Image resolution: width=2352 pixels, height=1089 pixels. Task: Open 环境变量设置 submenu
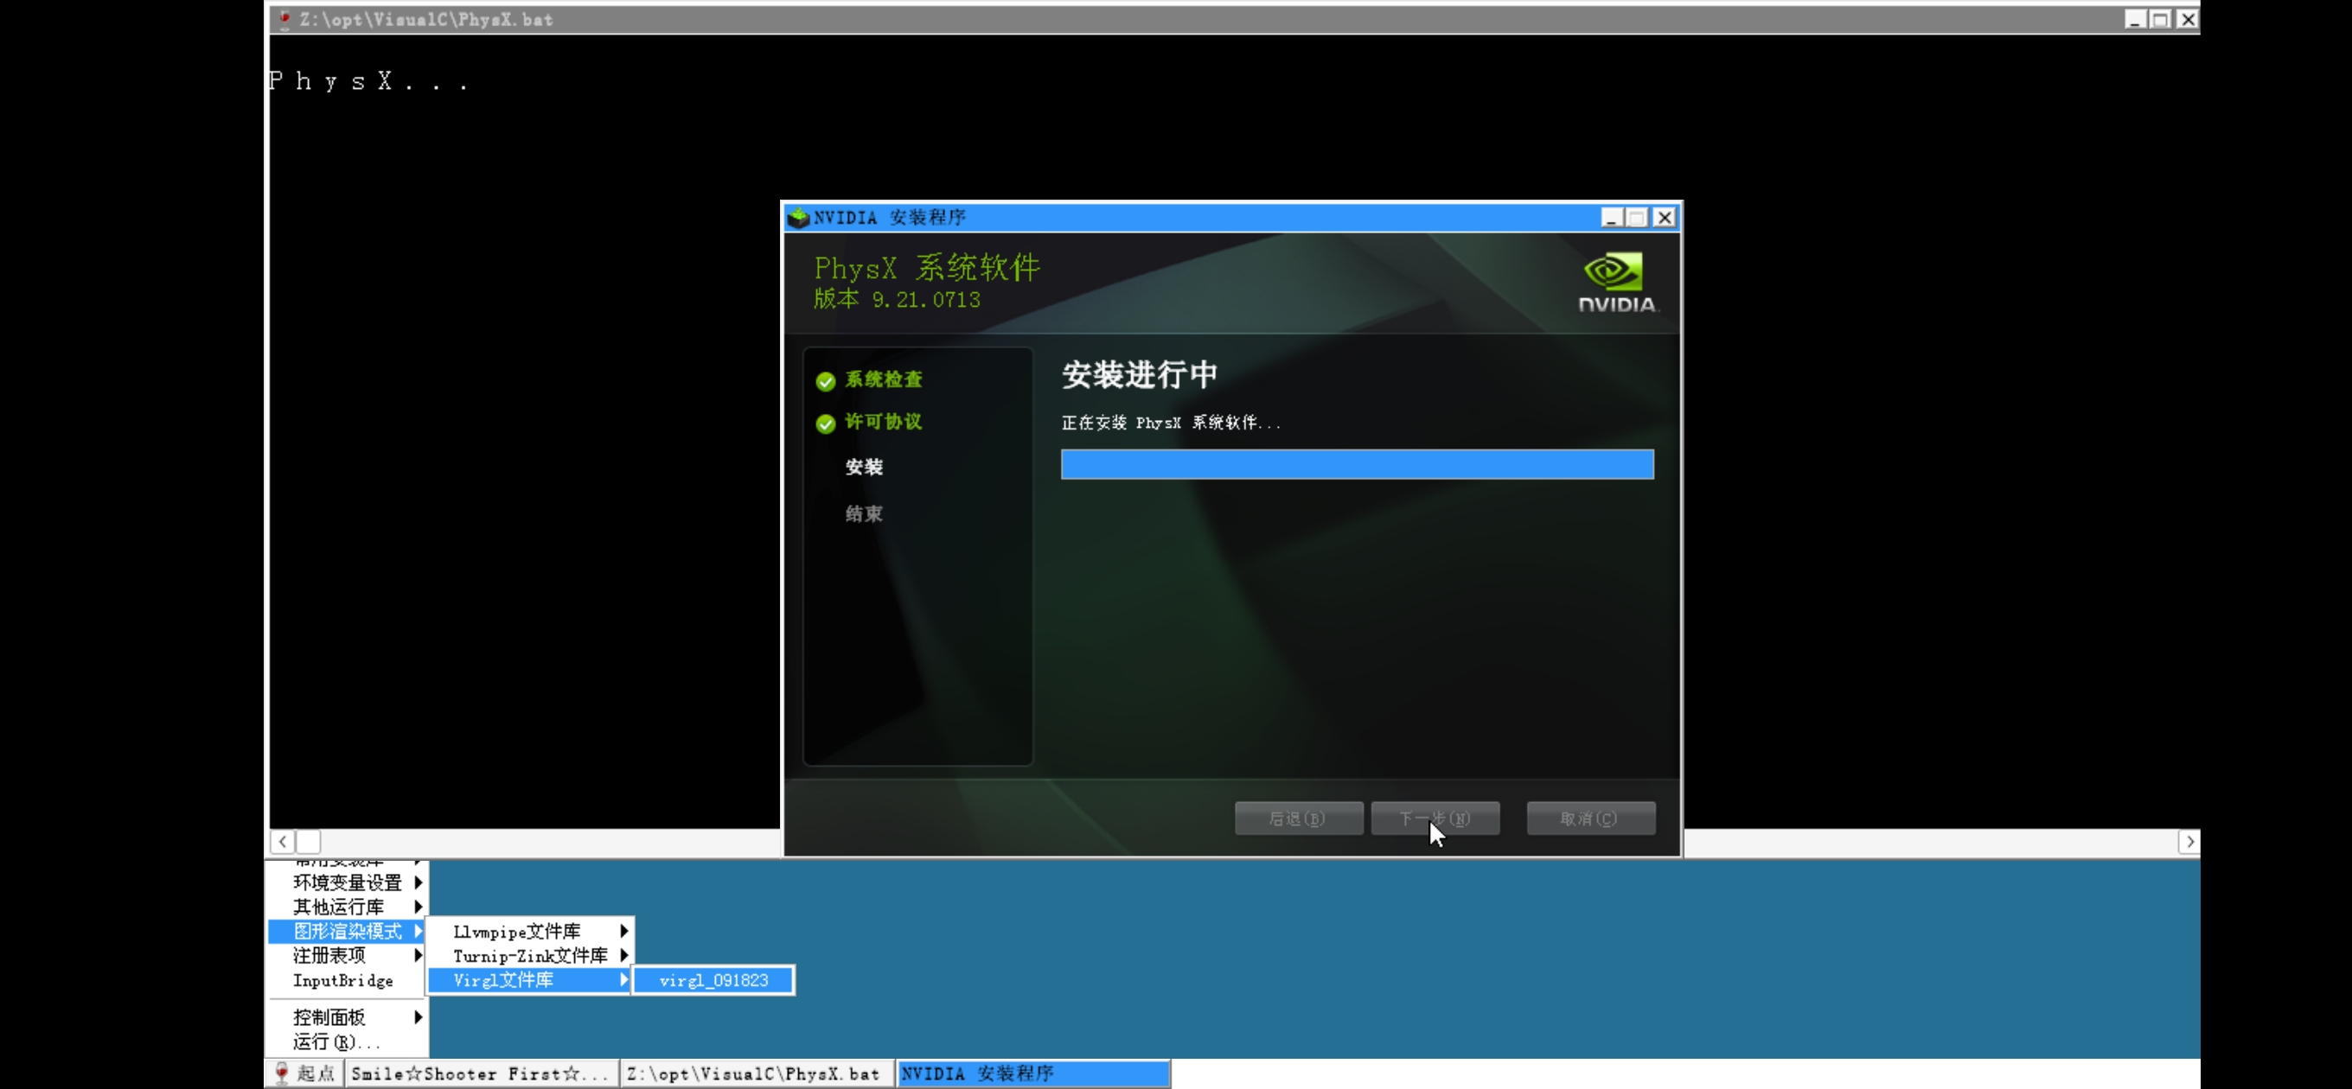pyautogui.click(x=348, y=882)
